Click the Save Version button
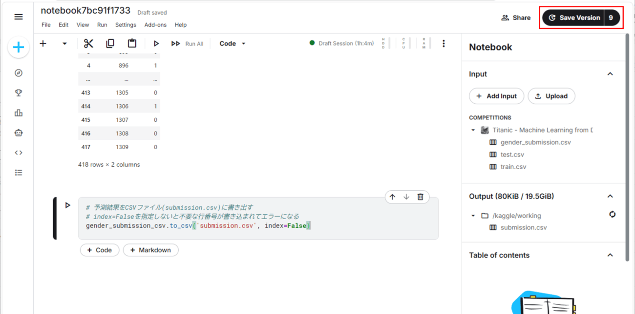The height and width of the screenshot is (314, 635). (x=573, y=18)
